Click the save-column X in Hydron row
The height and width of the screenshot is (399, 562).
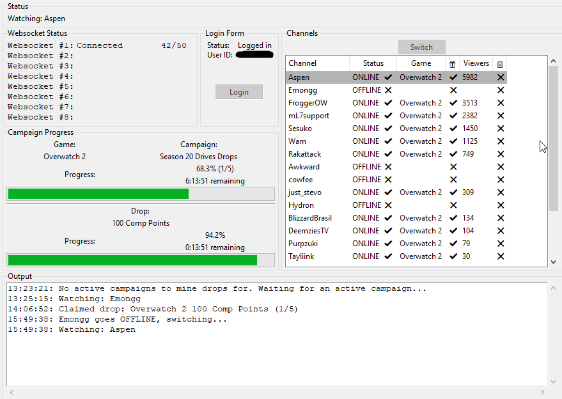pos(501,205)
